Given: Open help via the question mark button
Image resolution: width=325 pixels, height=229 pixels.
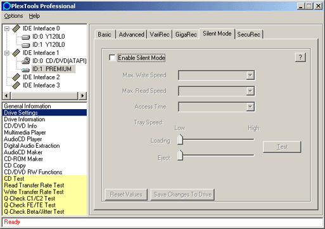Looking at the screenshot, I should (300, 57).
